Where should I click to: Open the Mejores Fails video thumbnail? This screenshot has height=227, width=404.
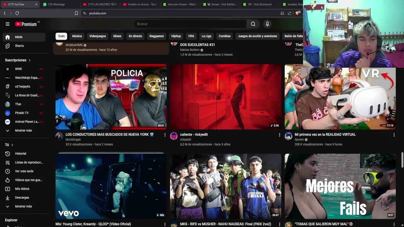click(x=340, y=186)
